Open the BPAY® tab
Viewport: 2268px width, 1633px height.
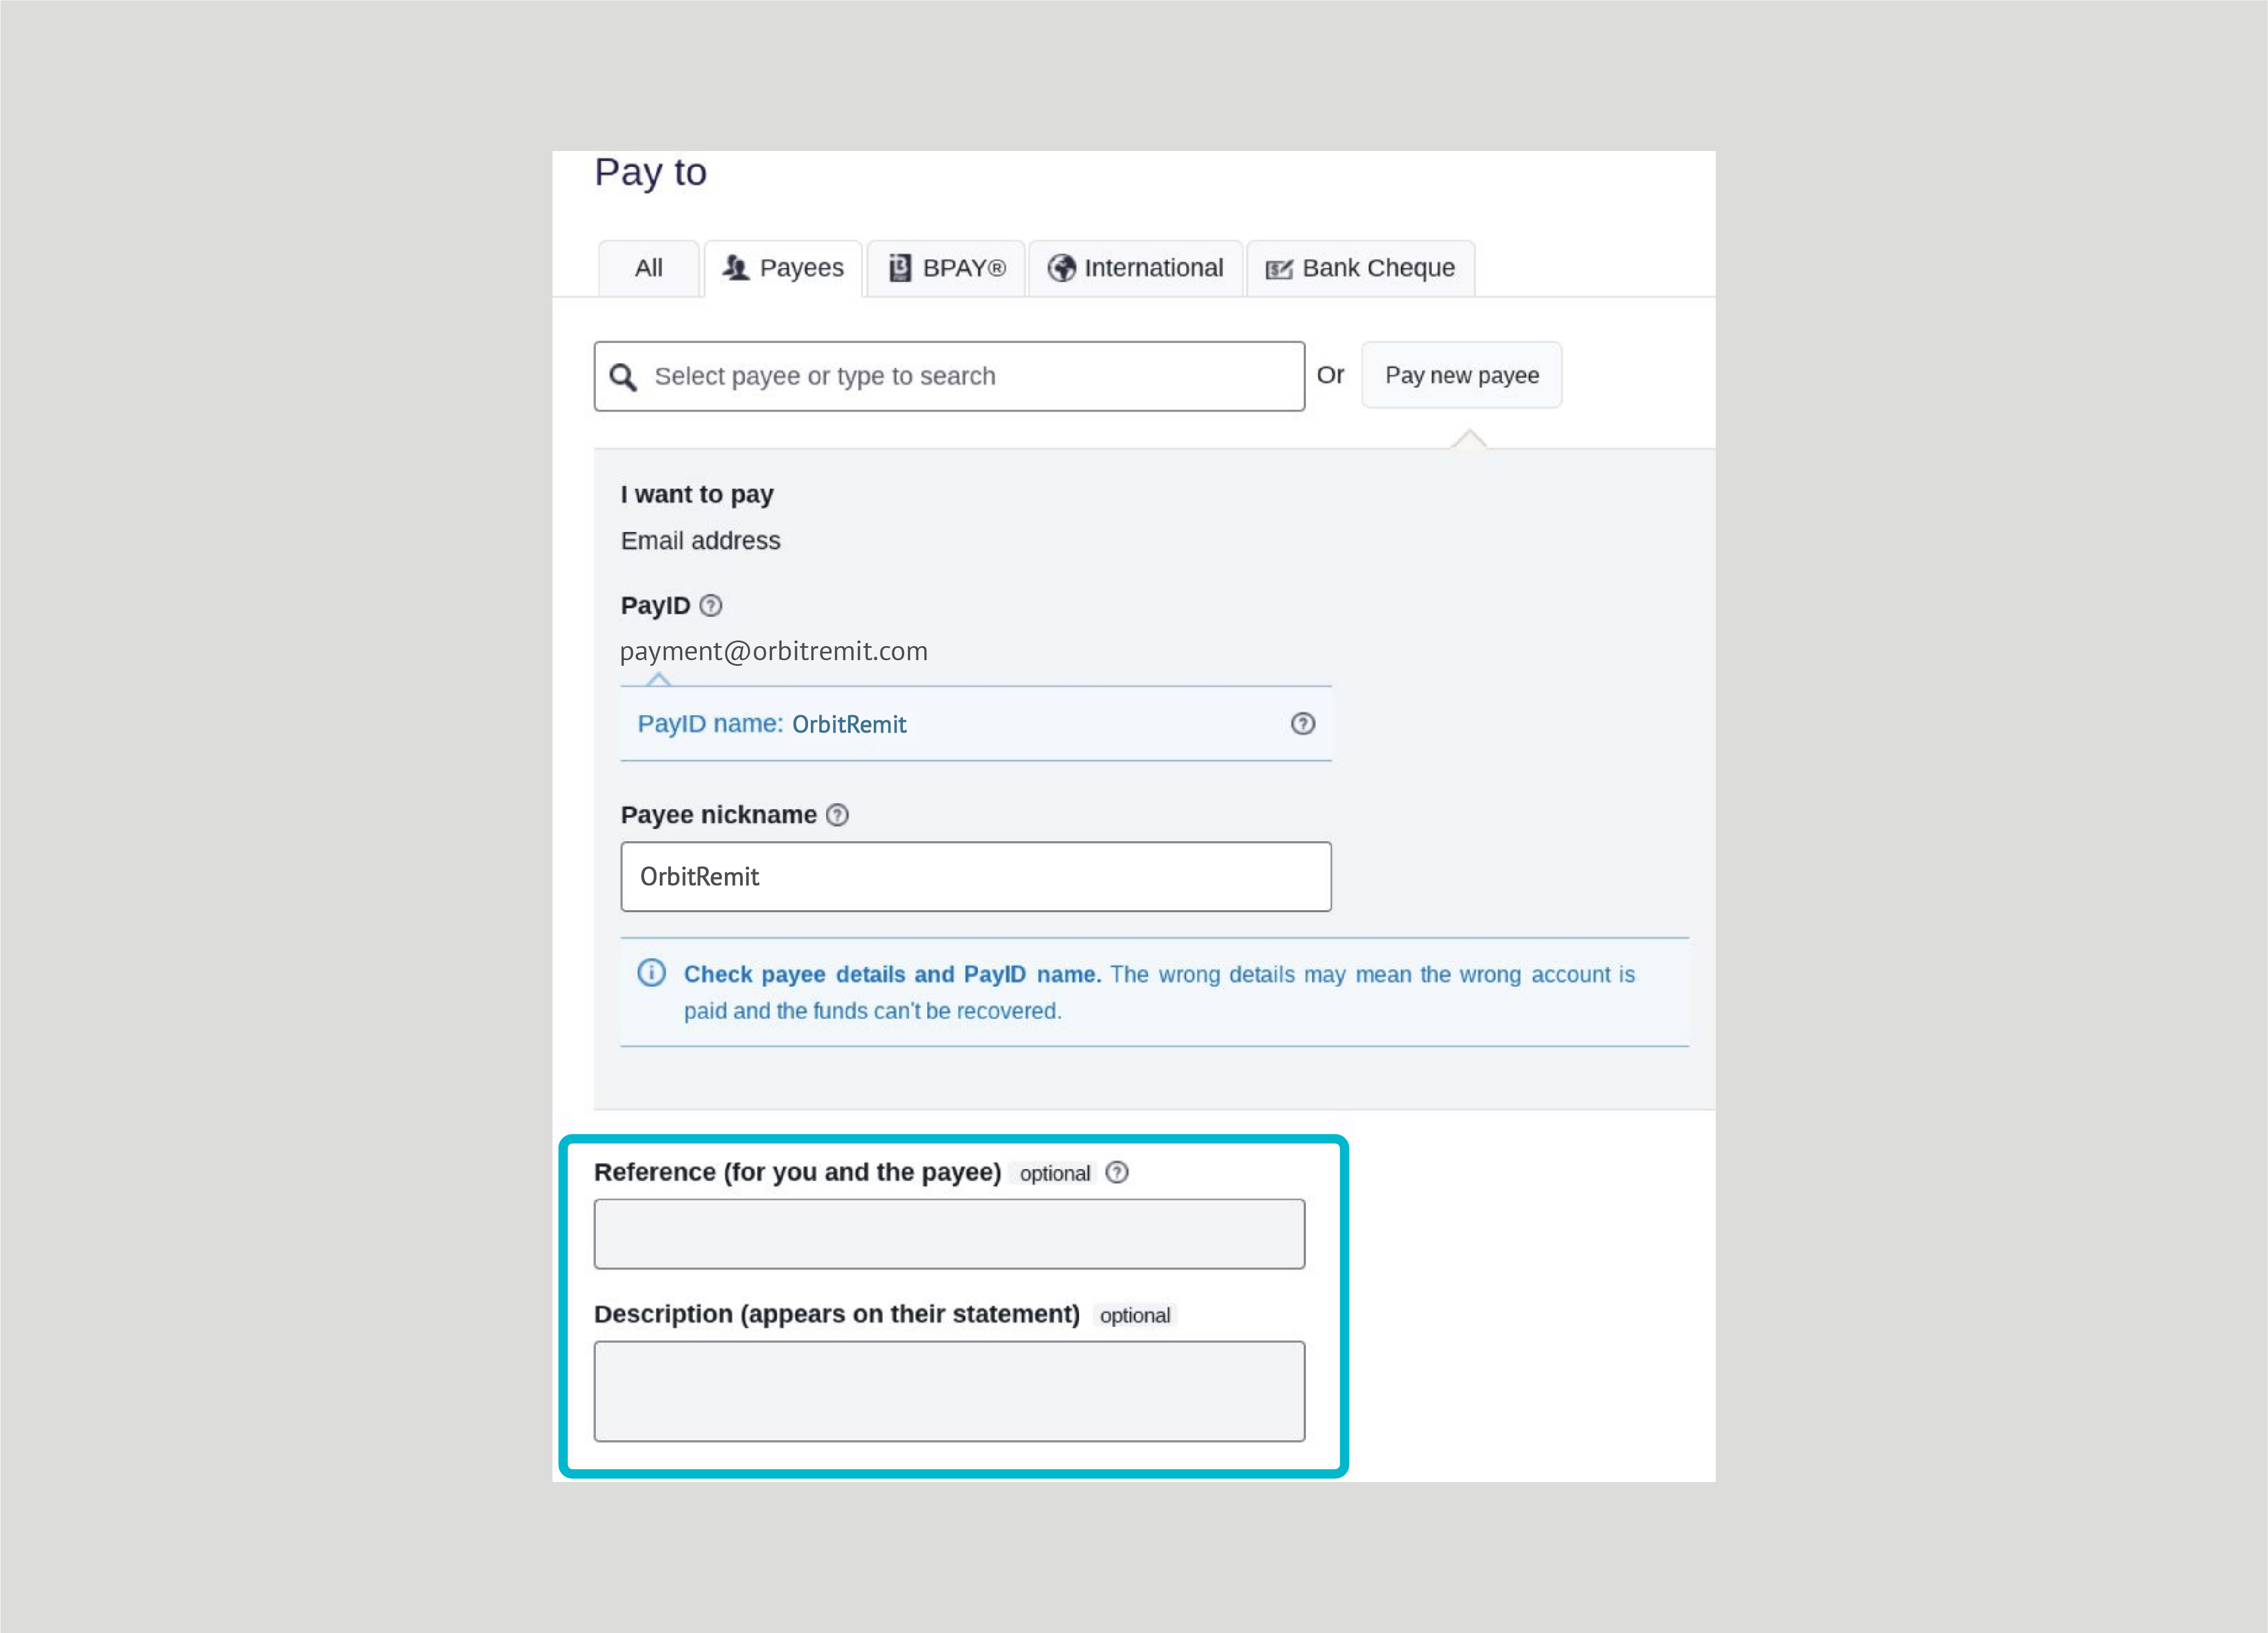pyautogui.click(x=946, y=268)
